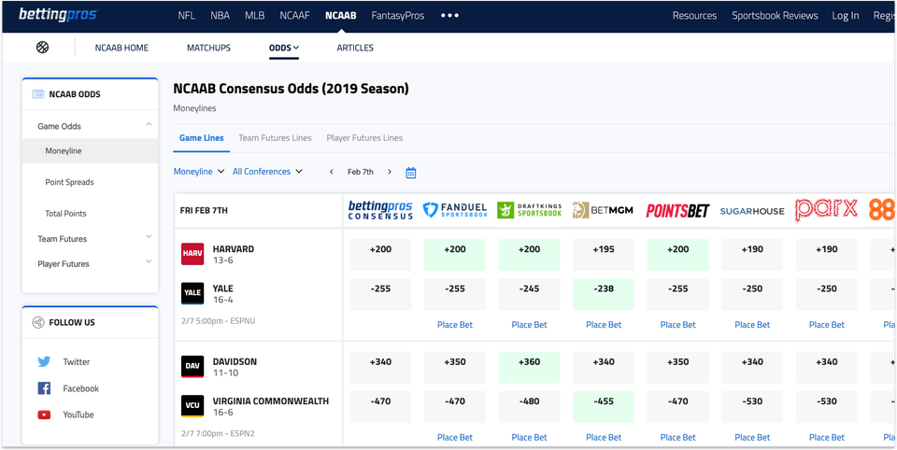Place Bet at BetMGM for Harvard-Yale
This screenshot has width=897, height=450.
click(604, 325)
